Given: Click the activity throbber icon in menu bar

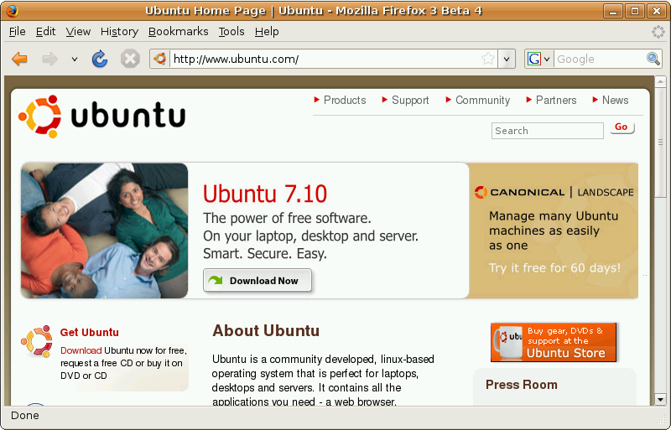Looking at the screenshot, I should point(658,32).
